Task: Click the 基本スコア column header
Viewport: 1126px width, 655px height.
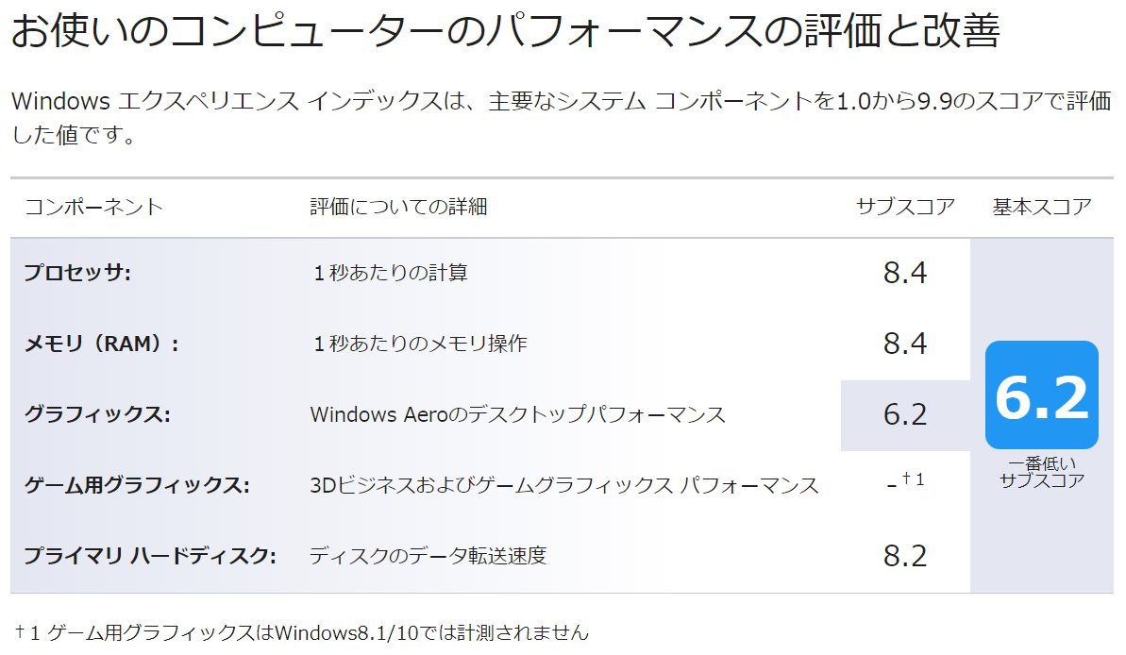Action: (x=1042, y=207)
